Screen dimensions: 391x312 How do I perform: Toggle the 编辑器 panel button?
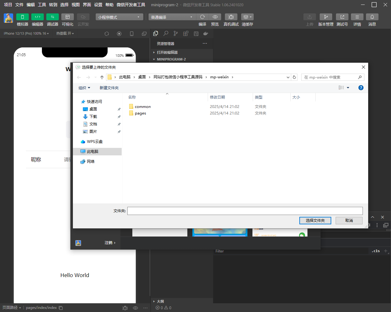(x=38, y=17)
